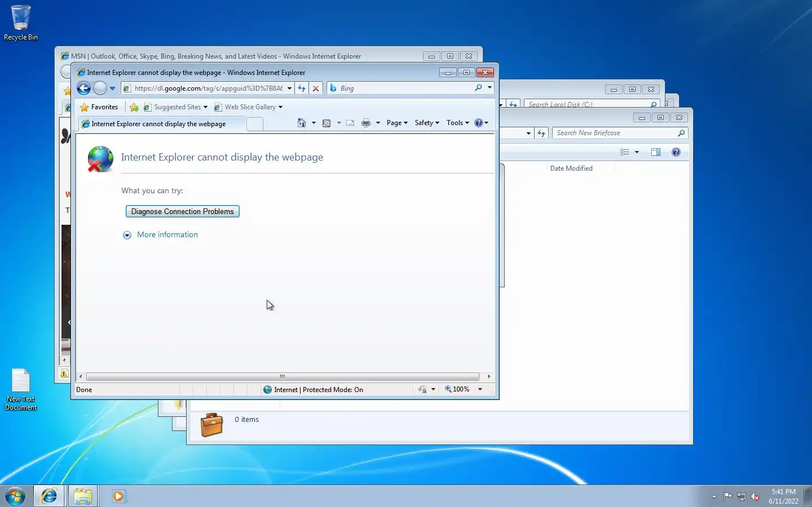Click the muted volume tray icon
The width and height of the screenshot is (812, 507).
pos(755,496)
